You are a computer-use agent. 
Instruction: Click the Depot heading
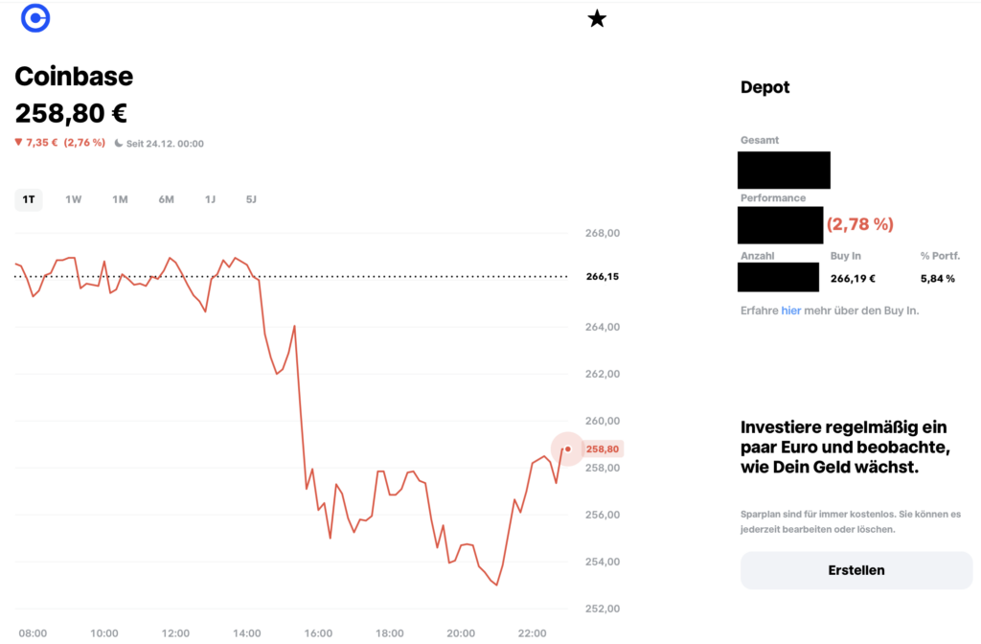pos(764,87)
